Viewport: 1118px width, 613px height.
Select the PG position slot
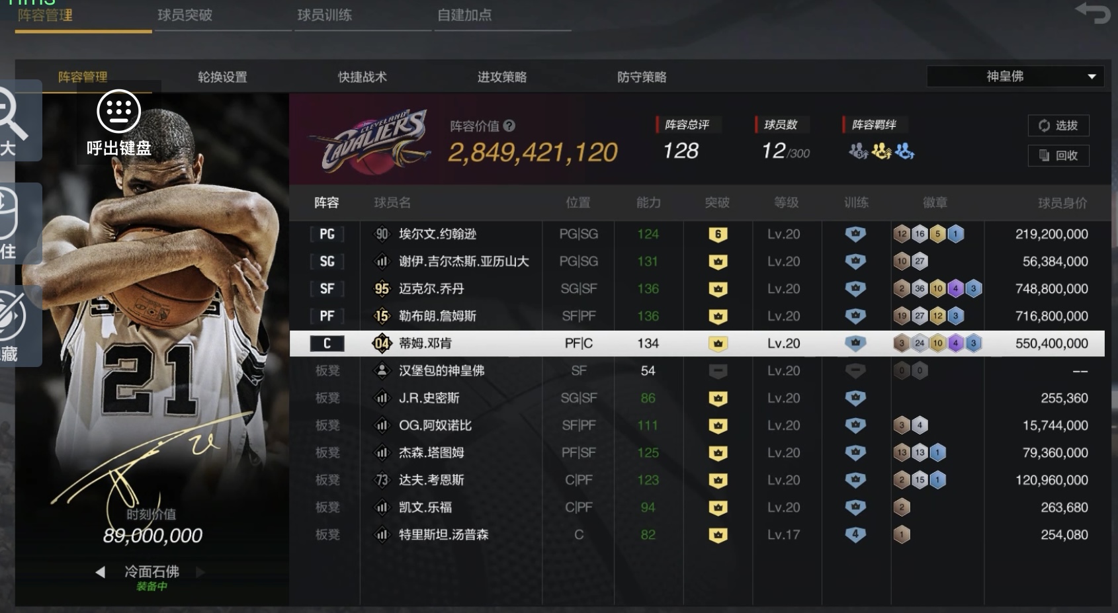[327, 234]
